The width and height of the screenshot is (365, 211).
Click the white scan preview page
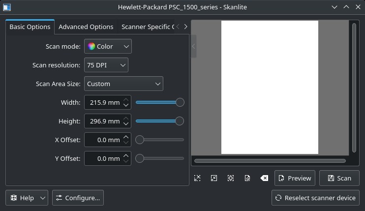pyautogui.click(x=270, y=87)
